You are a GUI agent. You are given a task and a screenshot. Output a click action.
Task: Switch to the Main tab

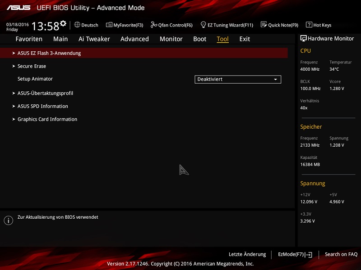point(60,39)
